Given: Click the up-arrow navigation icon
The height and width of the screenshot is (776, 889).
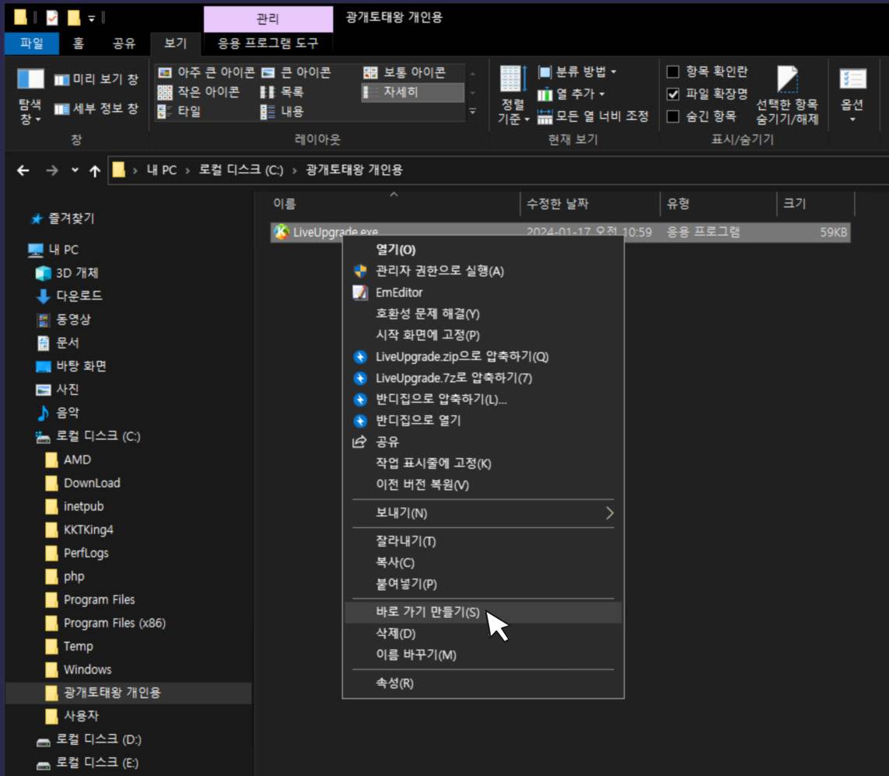Looking at the screenshot, I should pos(94,170).
